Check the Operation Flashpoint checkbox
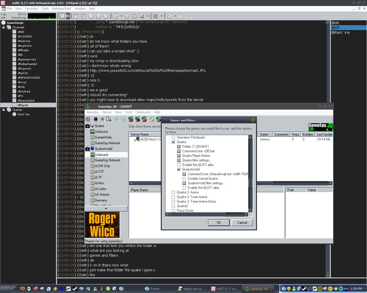 pyautogui.click(x=173, y=137)
